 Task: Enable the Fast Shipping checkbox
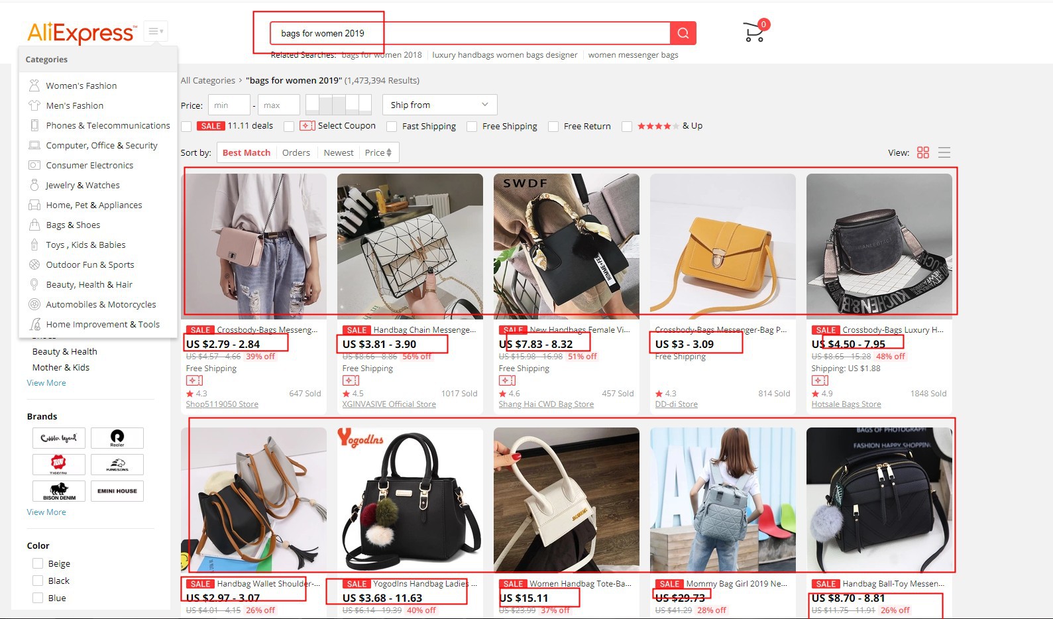coord(392,126)
